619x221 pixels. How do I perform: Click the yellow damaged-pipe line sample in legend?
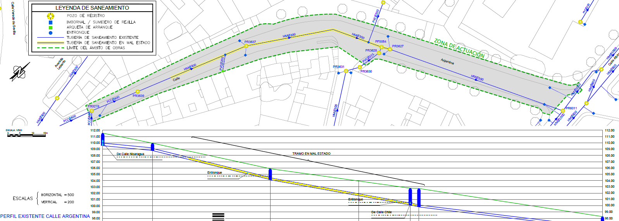coord(50,43)
